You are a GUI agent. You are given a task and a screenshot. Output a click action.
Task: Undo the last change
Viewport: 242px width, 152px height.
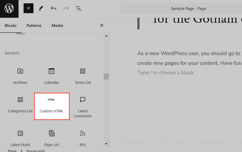coord(53,8)
